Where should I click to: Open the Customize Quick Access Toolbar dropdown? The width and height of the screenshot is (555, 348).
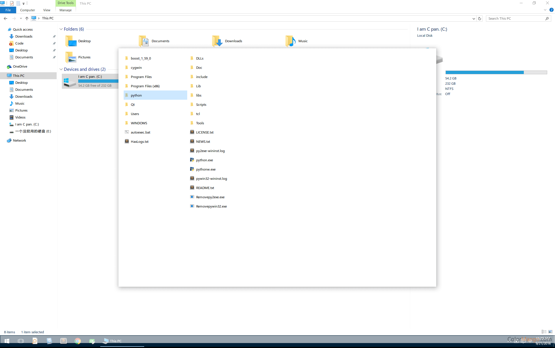pos(24,3)
